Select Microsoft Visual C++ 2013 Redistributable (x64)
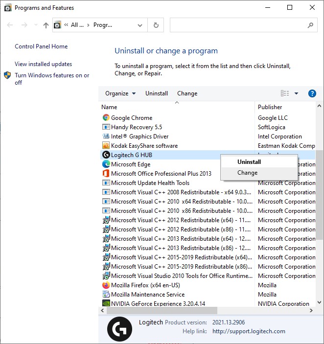This screenshot has width=324, height=344. (x=181, y=238)
